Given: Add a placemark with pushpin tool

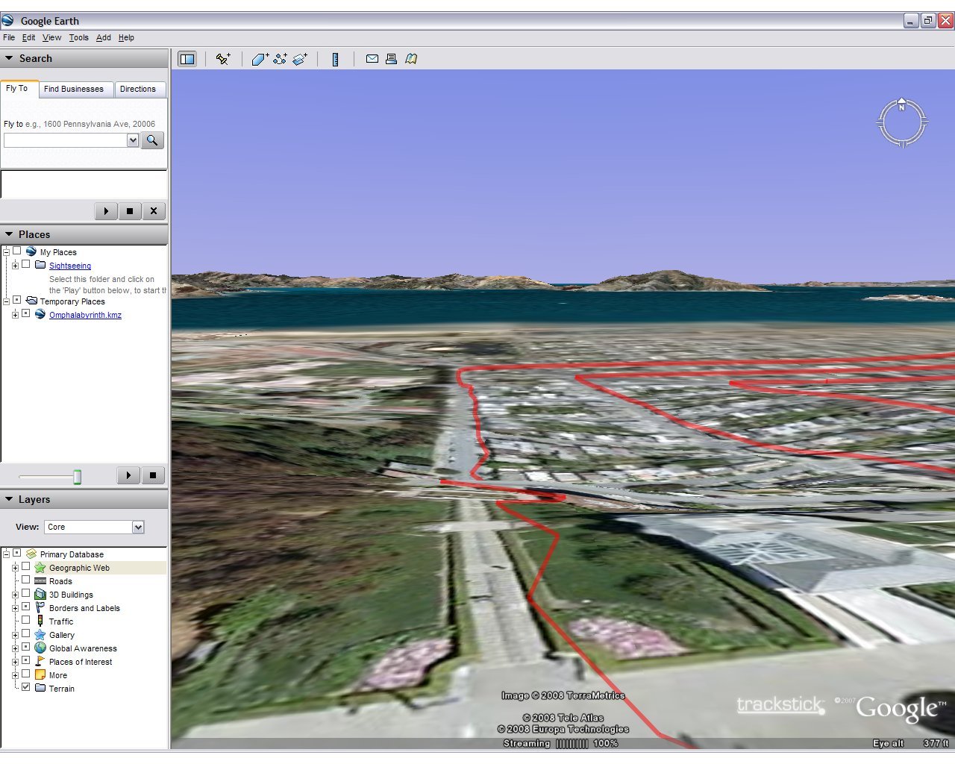Looking at the screenshot, I should tap(222, 59).
